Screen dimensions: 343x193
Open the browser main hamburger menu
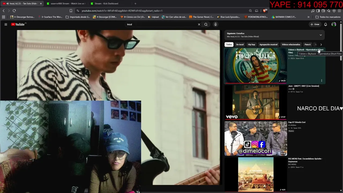coord(339,11)
